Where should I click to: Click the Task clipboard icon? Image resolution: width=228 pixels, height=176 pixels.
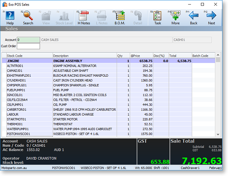(x=158, y=17)
